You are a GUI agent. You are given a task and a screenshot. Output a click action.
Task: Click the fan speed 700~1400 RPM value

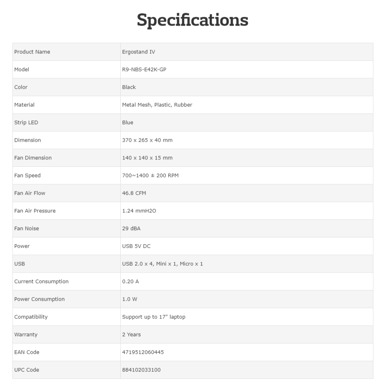[150, 175]
